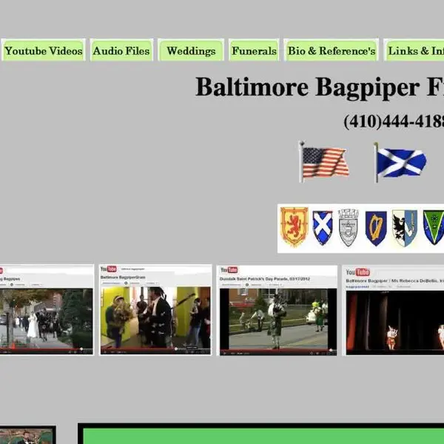Click the waving American flag icon

pyautogui.click(x=324, y=161)
